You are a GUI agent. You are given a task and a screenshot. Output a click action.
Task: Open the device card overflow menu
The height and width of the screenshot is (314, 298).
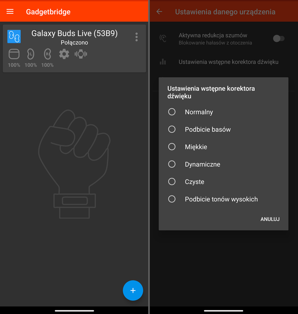tap(136, 37)
